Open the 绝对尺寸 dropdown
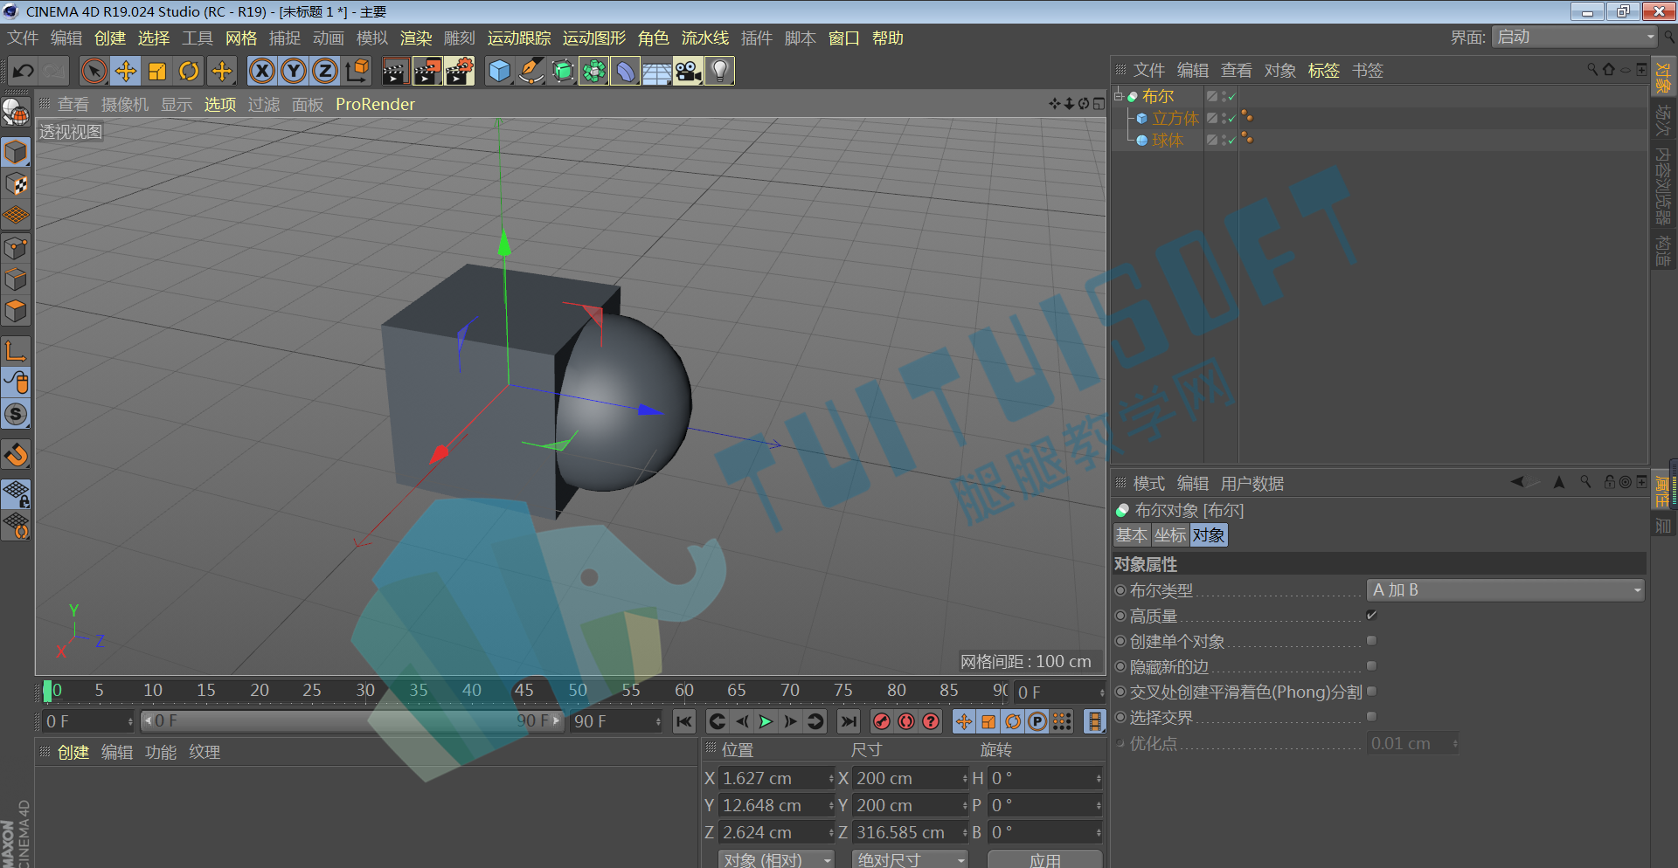The image size is (1678, 868). click(910, 859)
